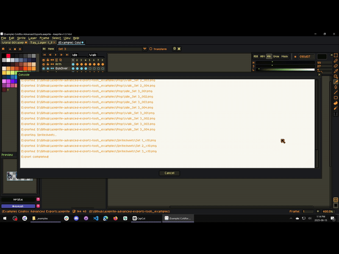Select the Blur tool

(x=336, y=108)
